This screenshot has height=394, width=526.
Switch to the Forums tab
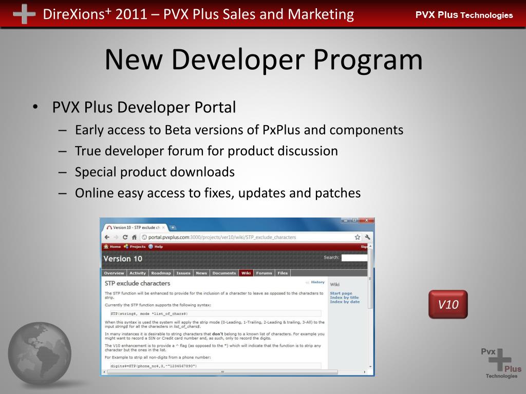(x=264, y=273)
